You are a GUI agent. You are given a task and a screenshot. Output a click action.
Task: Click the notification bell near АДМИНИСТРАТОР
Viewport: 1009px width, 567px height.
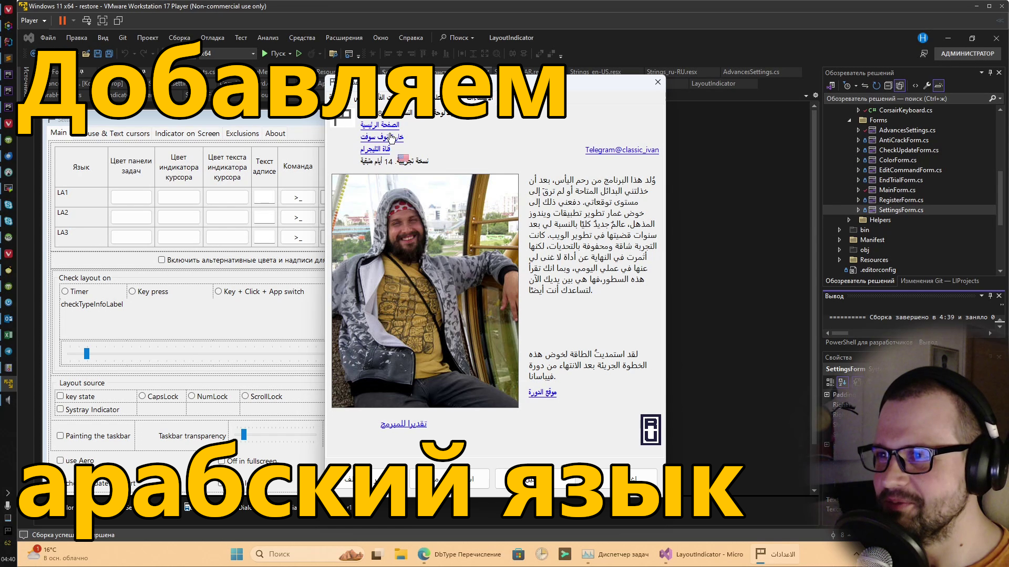point(924,54)
